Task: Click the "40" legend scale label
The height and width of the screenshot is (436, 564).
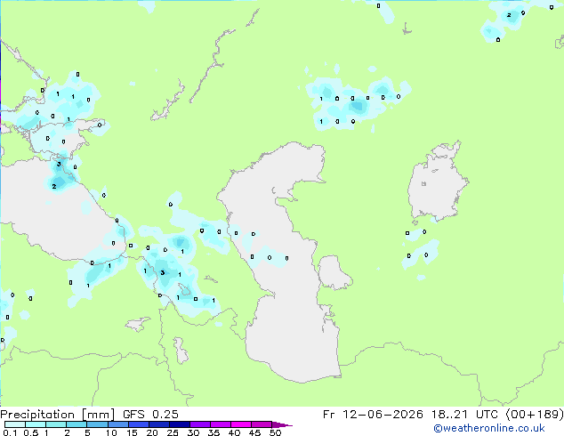Action: coord(234,432)
